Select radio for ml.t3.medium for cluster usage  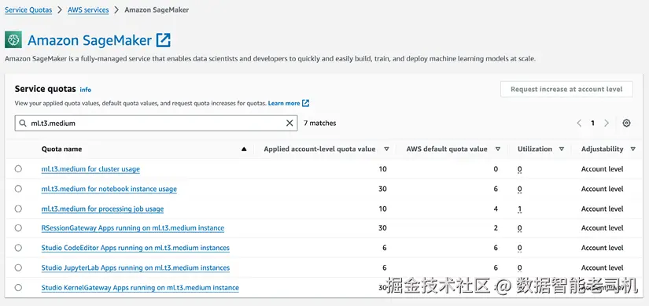[18, 169]
